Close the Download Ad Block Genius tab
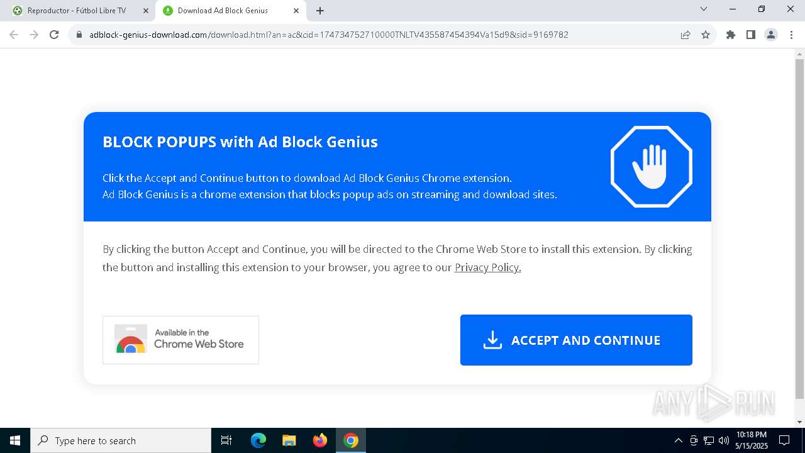This screenshot has width=805, height=453. point(296,11)
